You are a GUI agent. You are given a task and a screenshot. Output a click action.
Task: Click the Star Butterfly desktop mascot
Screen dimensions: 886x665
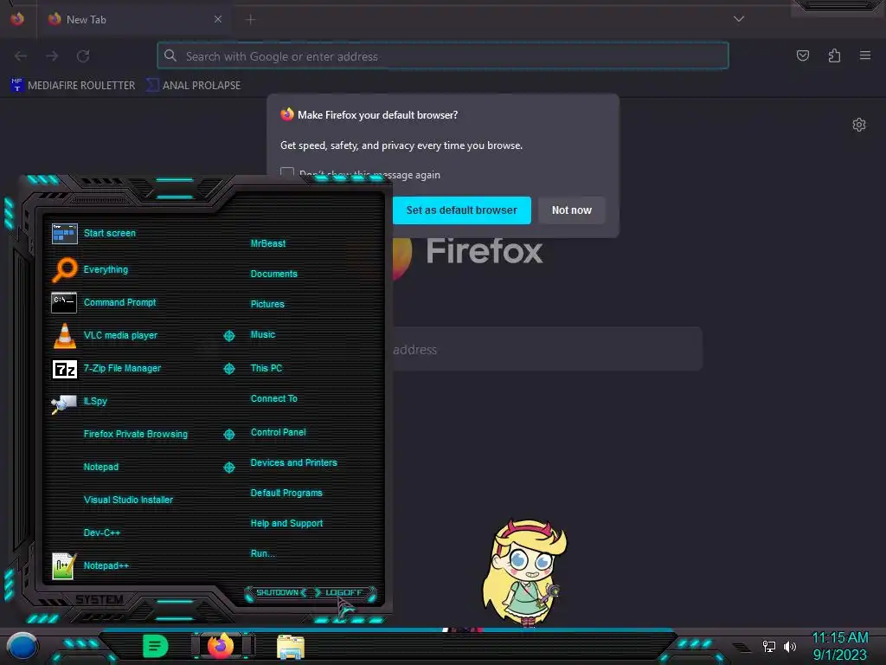(x=525, y=573)
